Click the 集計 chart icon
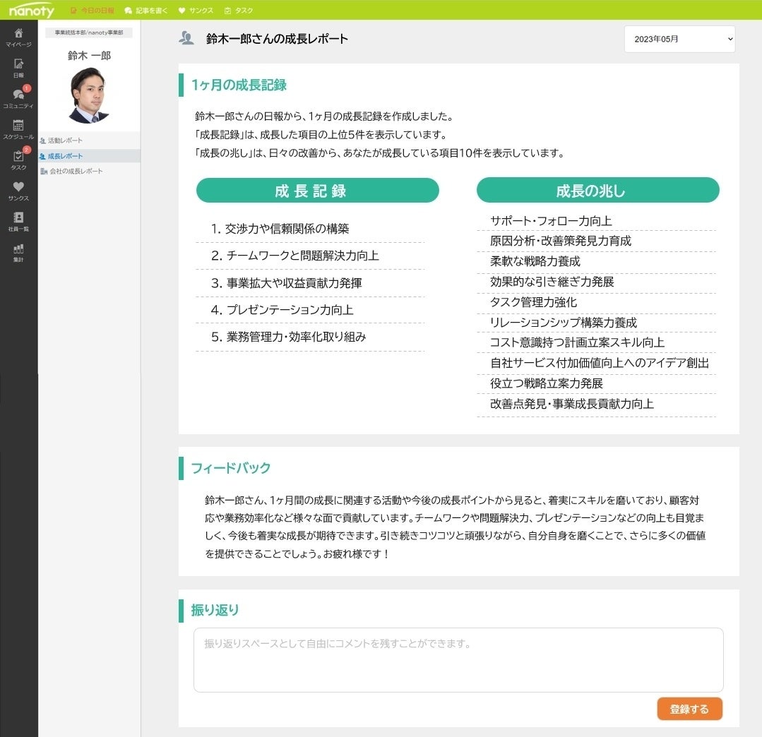The image size is (762, 737). click(19, 252)
